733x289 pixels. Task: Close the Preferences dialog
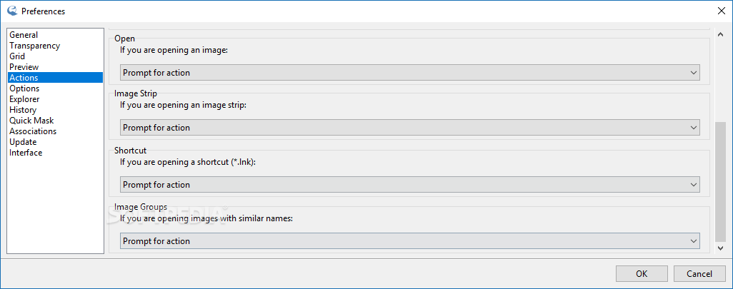tap(722, 11)
